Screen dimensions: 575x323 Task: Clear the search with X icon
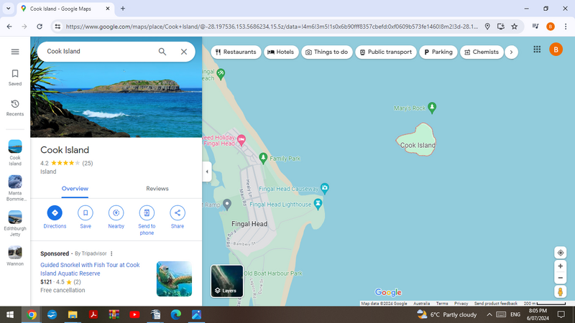tap(184, 52)
